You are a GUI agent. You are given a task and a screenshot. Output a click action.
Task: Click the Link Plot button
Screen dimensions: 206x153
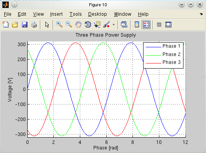coord(124,24)
